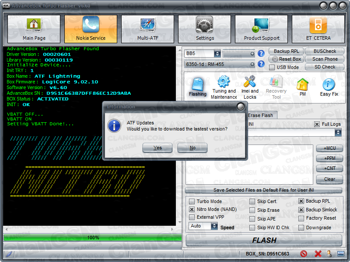Click the SD Check button
The height and width of the screenshot is (262, 350).
pos(325,67)
